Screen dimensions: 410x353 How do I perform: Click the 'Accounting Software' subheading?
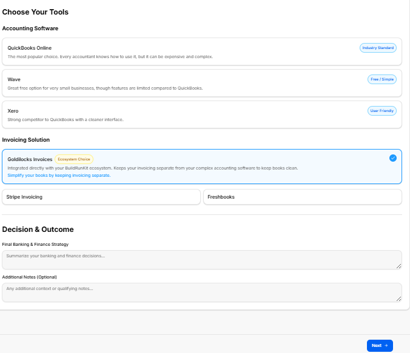[x=30, y=28]
